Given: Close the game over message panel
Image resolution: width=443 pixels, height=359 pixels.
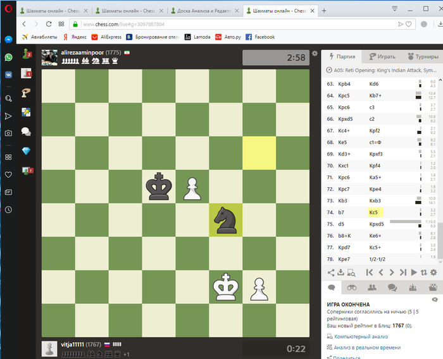Looking at the screenshot, I should coord(435,300).
